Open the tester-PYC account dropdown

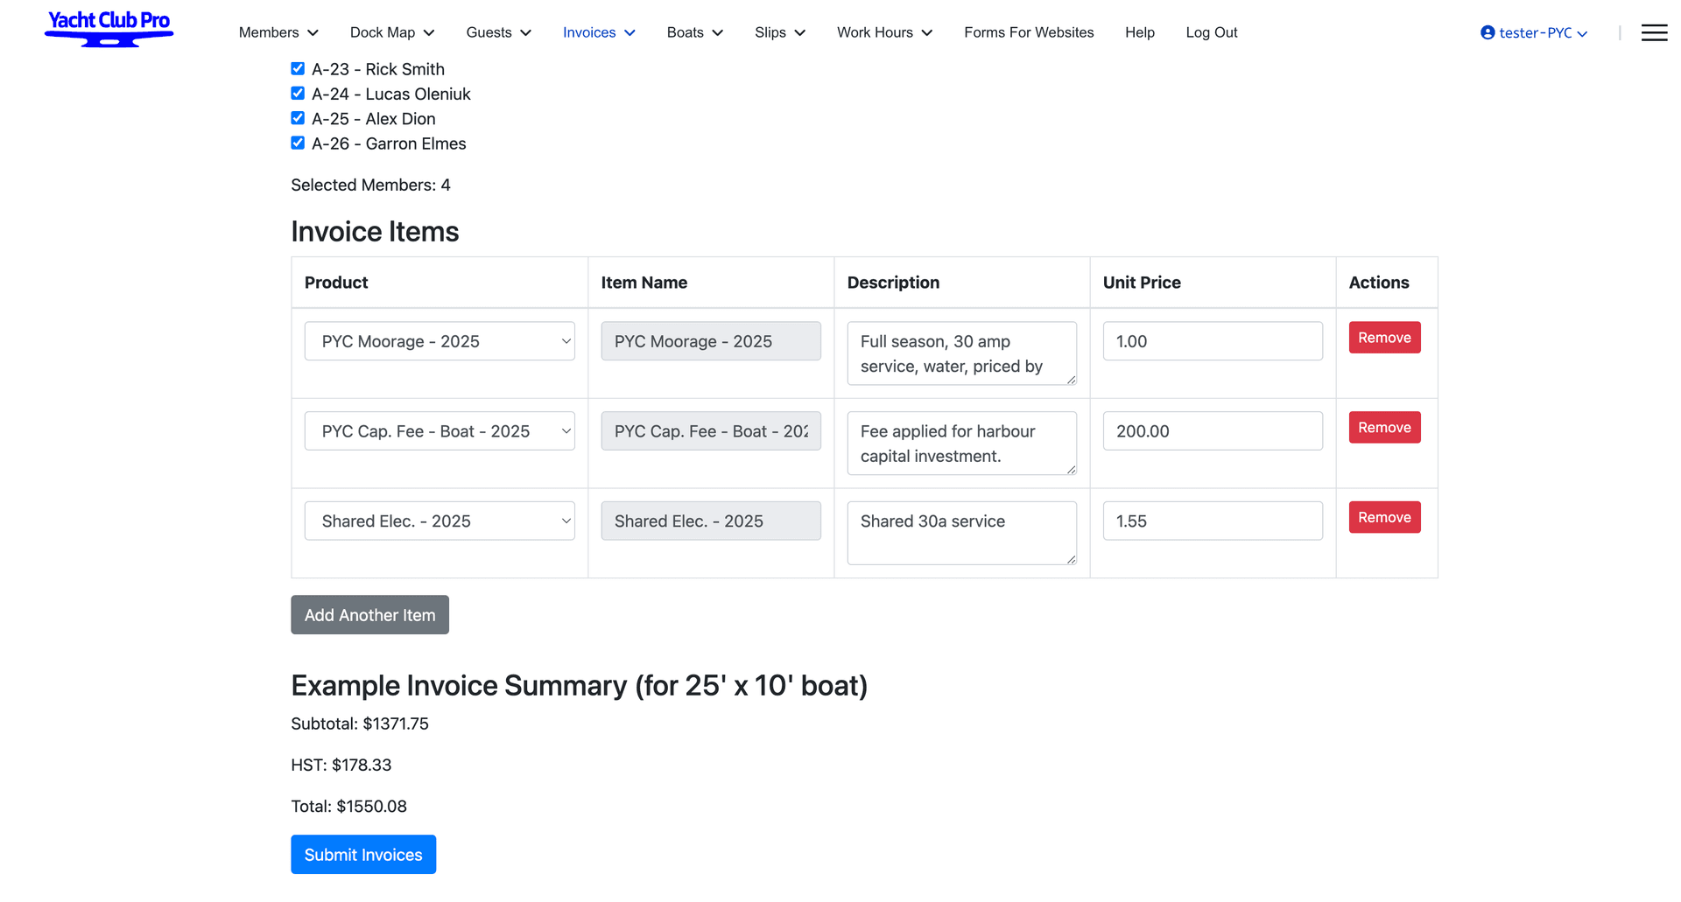point(1534,32)
